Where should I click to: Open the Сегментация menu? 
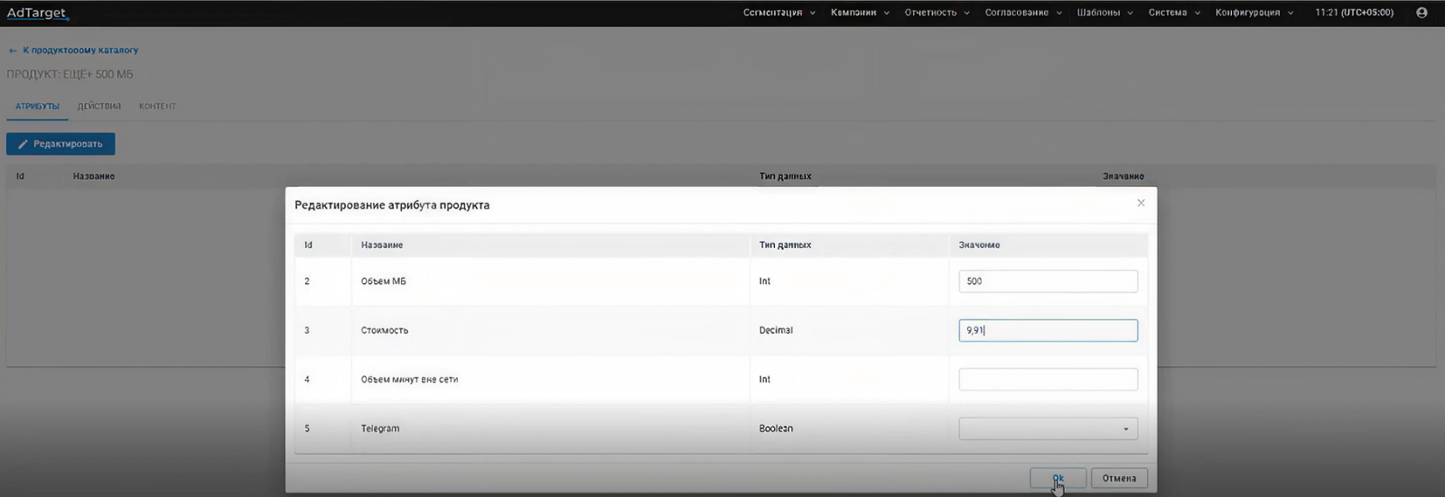(778, 13)
